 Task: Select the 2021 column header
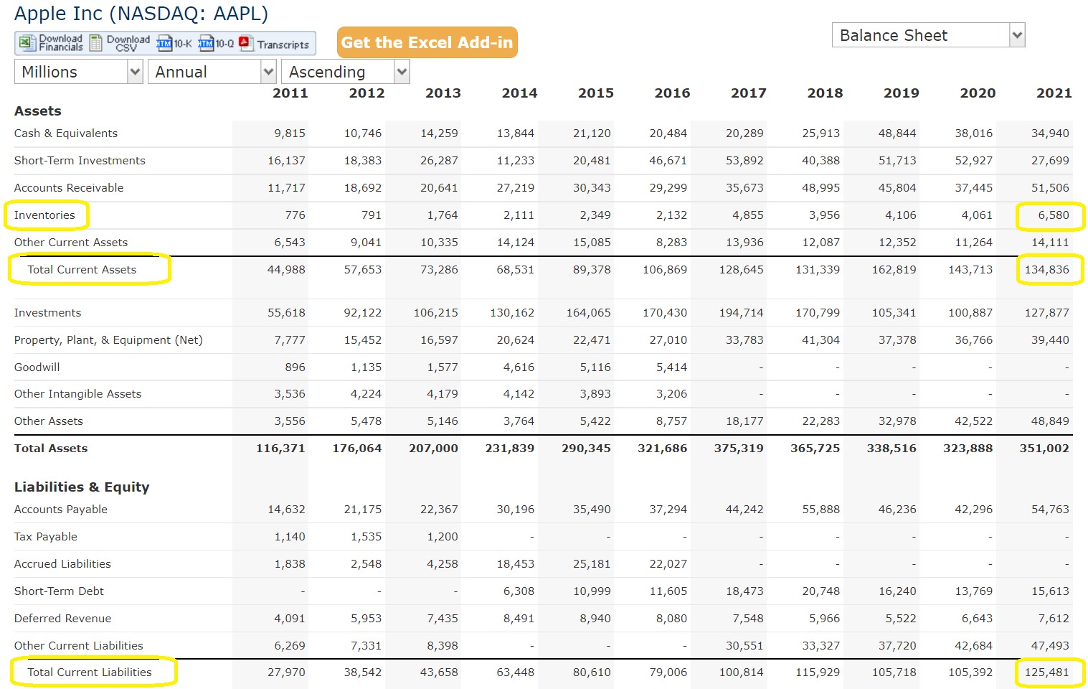pyautogui.click(x=1053, y=93)
